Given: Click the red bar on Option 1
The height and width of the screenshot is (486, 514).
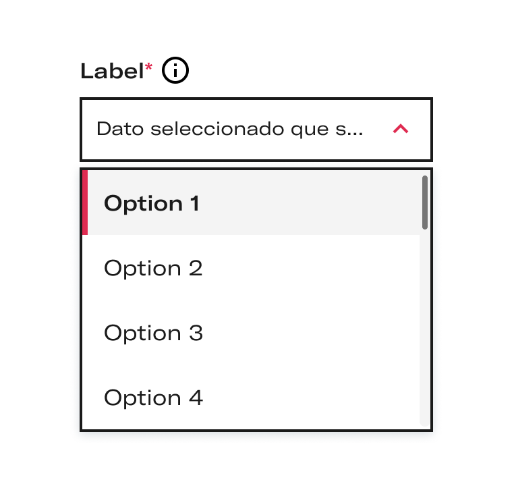Looking at the screenshot, I should pos(85,202).
